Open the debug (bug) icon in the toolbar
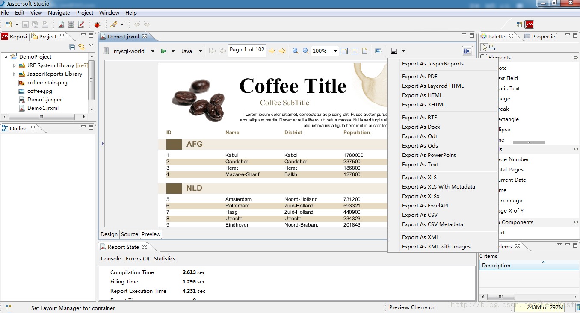580x313 pixels. pyautogui.click(x=97, y=24)
